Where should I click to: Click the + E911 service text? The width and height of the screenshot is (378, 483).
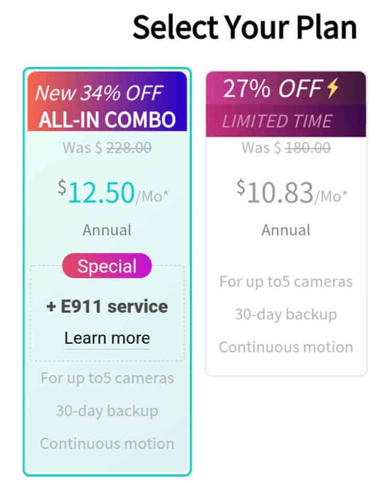click(x=107, y=306)
